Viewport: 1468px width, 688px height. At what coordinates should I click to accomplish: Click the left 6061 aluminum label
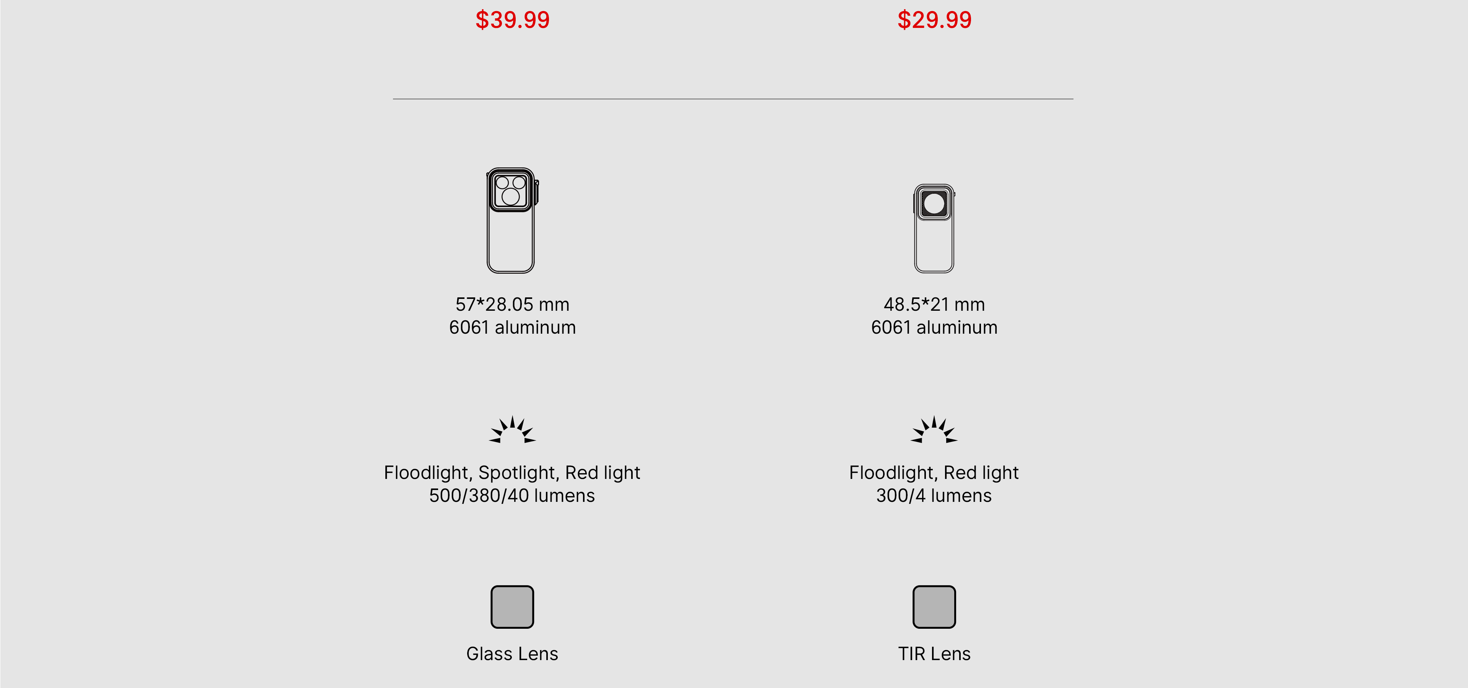[512, 328]
